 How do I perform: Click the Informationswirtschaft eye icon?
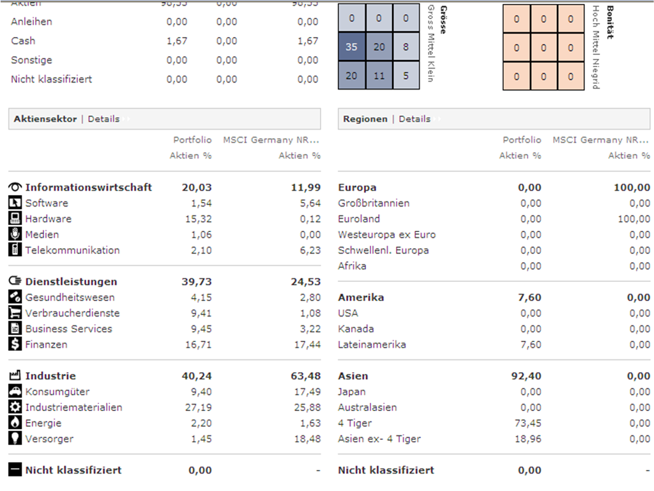click(15, 187)
